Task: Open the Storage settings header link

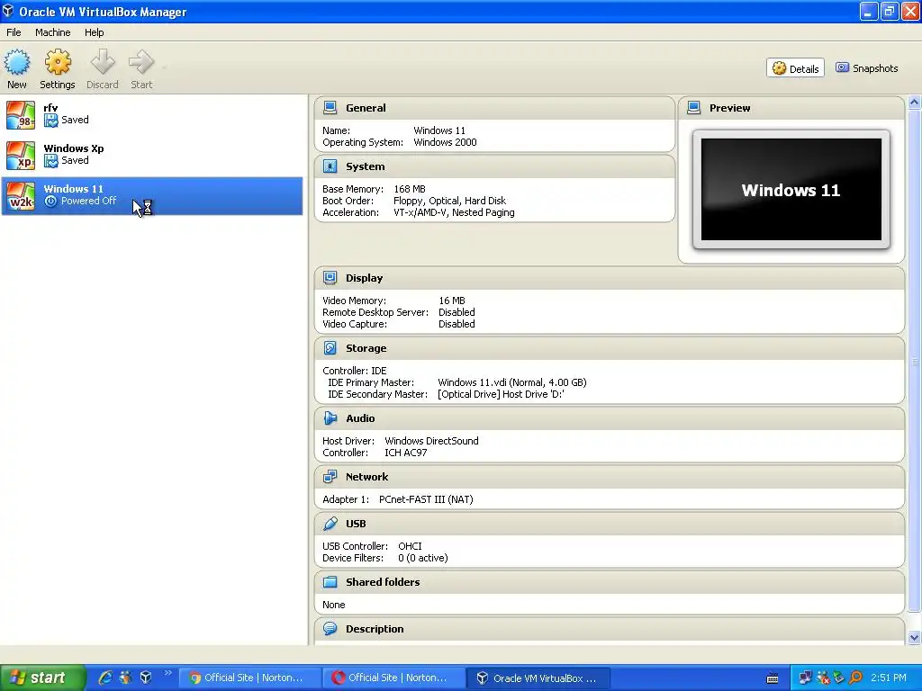Action: 366,348
